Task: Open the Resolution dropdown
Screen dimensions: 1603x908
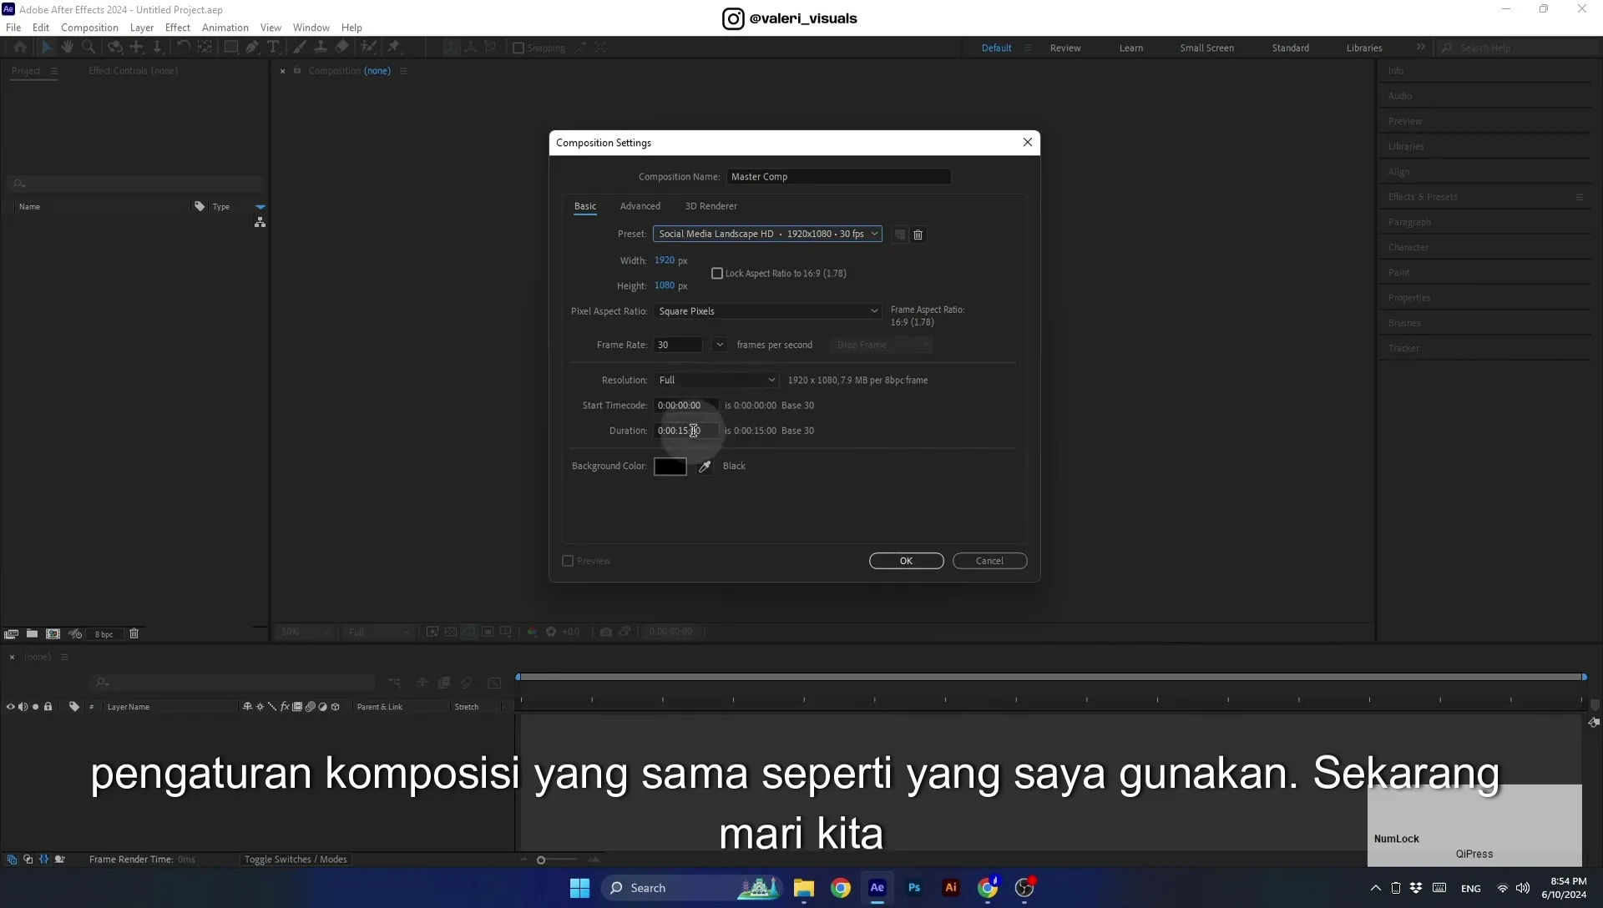Action: [716, 381]
